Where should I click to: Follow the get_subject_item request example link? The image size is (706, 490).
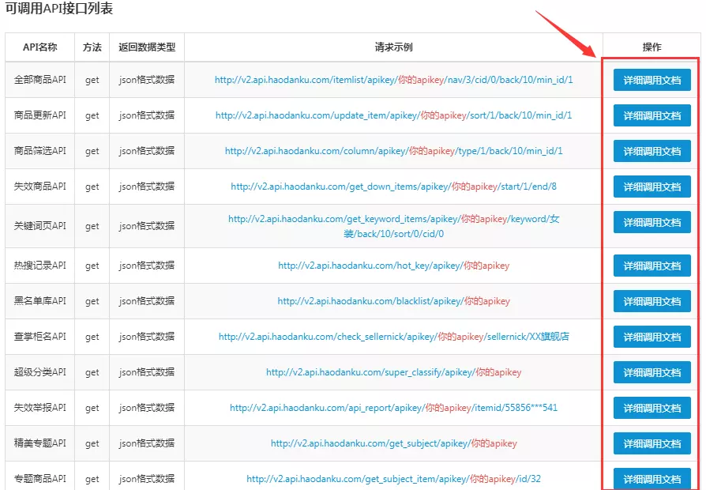pos(393,479)
